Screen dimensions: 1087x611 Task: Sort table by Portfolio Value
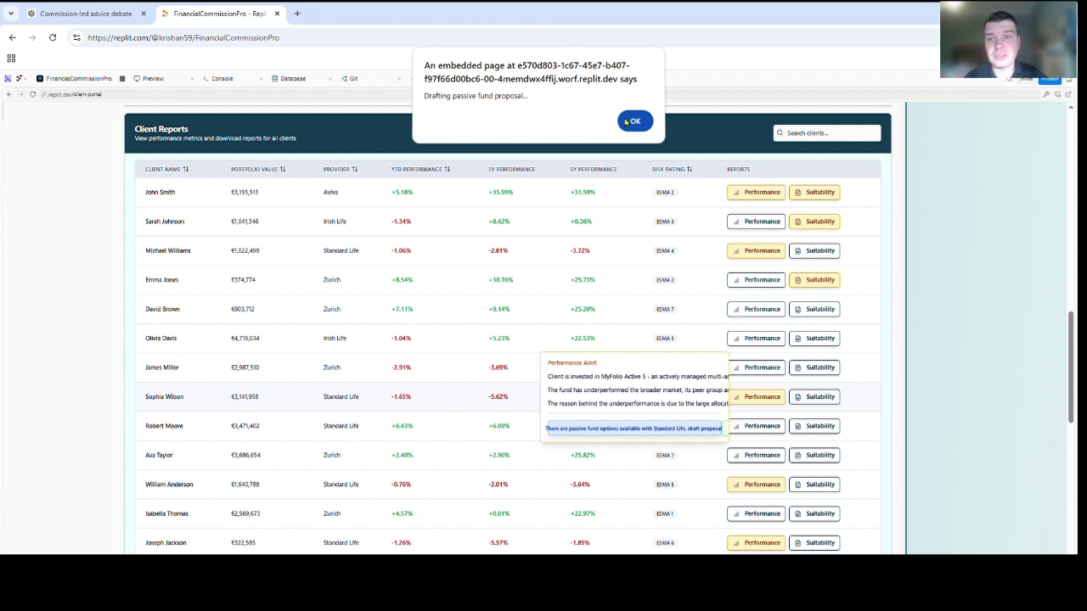[258, 169]
